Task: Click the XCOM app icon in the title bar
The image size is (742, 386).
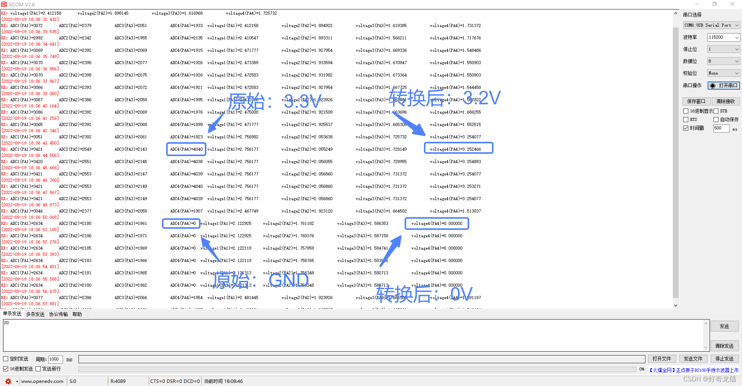Action: tap(4, 4)
